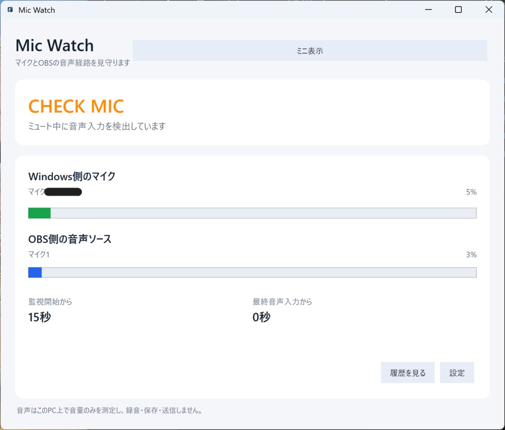Screen dimensions: 505x430
Task: Click the 0秒 last audio input value
Action: pos(261,317)
